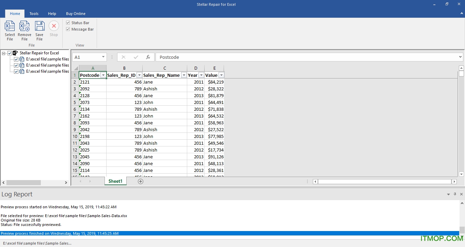The width and height of the screenshot is (465, 247).
Task: Open the Tools ribbon tab
Action: tap(34, 14)
